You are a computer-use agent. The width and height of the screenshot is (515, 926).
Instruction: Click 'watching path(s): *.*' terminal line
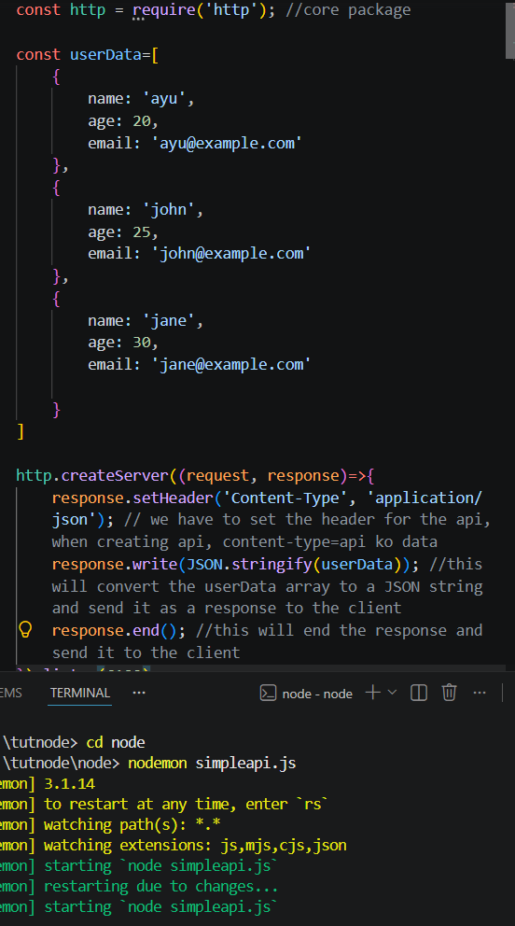click(132, 825)
